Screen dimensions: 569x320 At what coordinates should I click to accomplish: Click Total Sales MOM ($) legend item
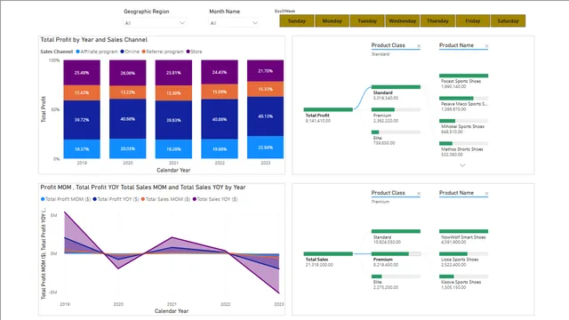165,199
